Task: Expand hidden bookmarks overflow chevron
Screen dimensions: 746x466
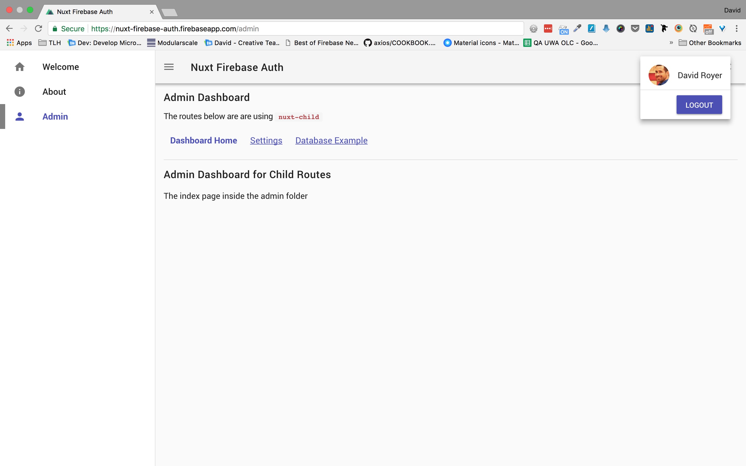Action: (x=671, y=43)
